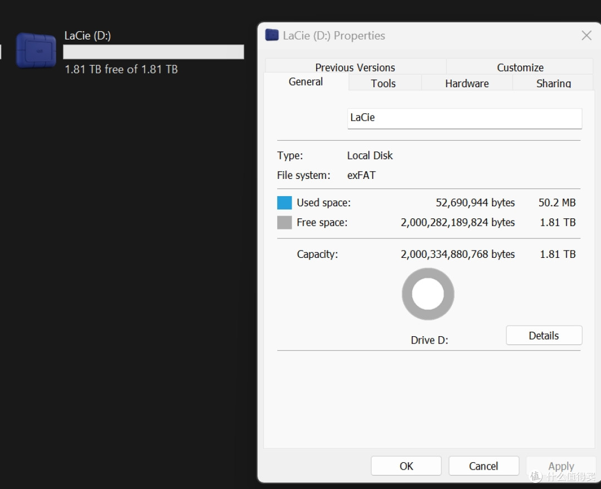Image resolution: width=601 pixels, height=489 pixels.
Task: Select the LaCie (D:) drive icon in Explorer
Action: pyautogui.click(x=36, y=51)
